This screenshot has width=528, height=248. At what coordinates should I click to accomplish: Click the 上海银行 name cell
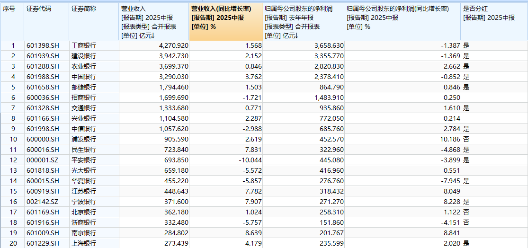(94, 244)
